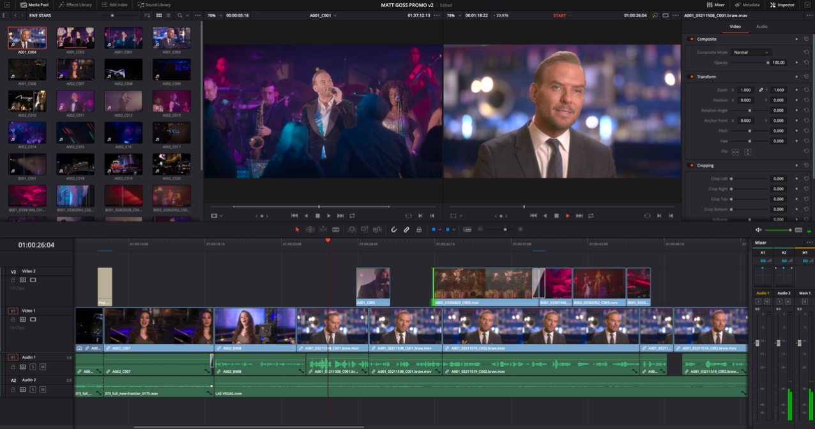Click the timeline zoom-in plus icon

coord(521,229)
